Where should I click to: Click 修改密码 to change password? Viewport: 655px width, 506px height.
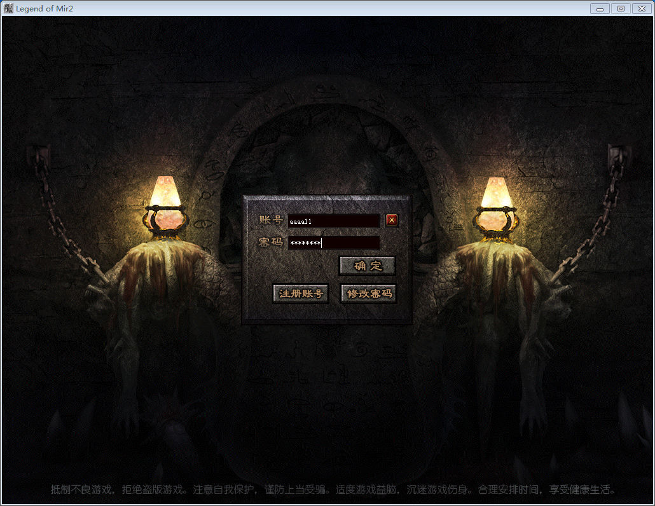[369, 294]
